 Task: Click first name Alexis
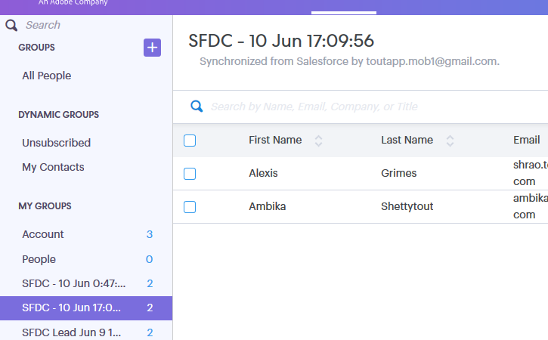coord(263,173)
